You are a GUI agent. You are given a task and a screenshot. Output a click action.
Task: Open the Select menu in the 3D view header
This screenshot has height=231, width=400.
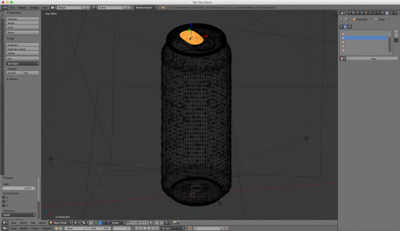23,223
